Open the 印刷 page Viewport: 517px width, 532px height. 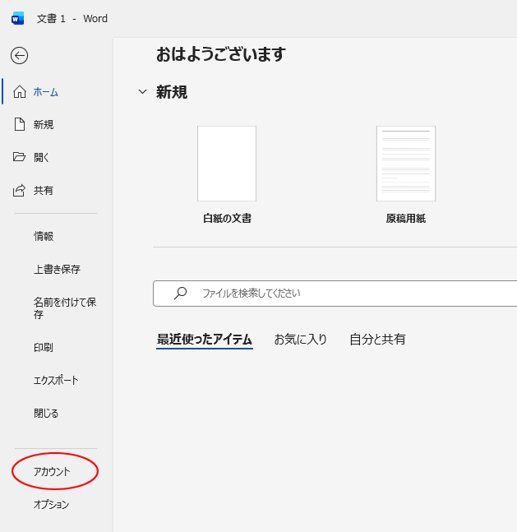(x=44, y=348)
